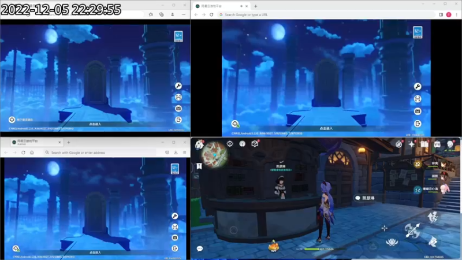Viewport: 462px width, 260px height.
Task: Select the 网易云游戏平台 tab in Chrome
Action: click(x=221, y=6)
